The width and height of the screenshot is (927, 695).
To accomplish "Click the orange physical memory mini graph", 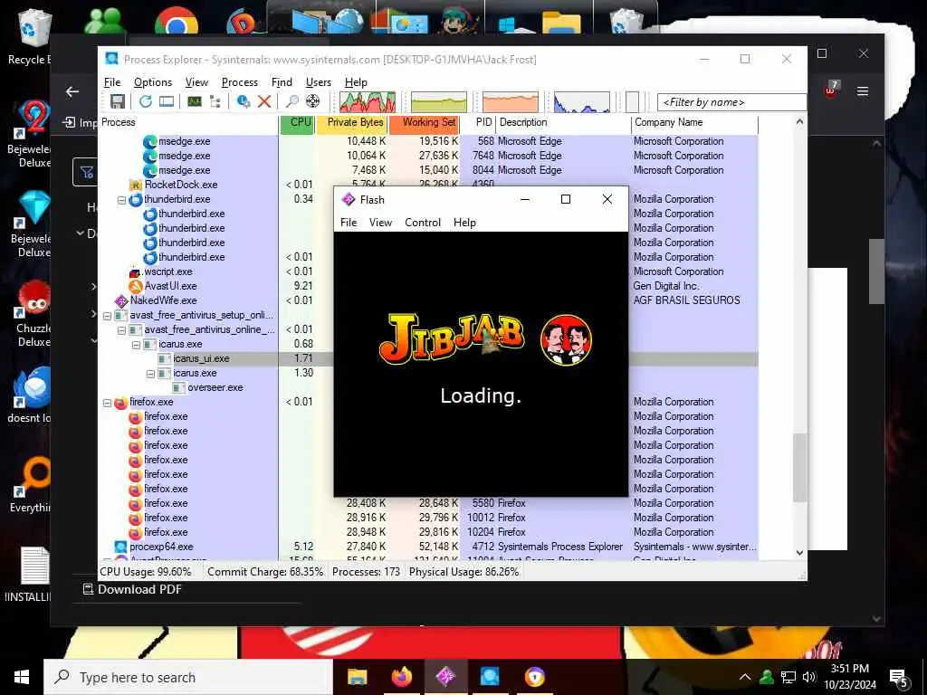I will click(x=511, y=102).
